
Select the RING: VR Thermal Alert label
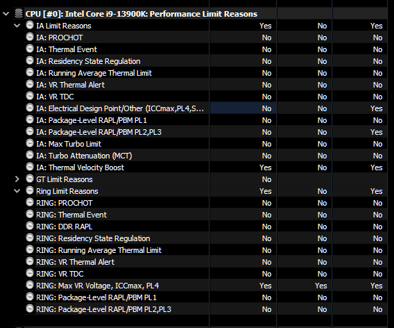click(x=75, y=263)
